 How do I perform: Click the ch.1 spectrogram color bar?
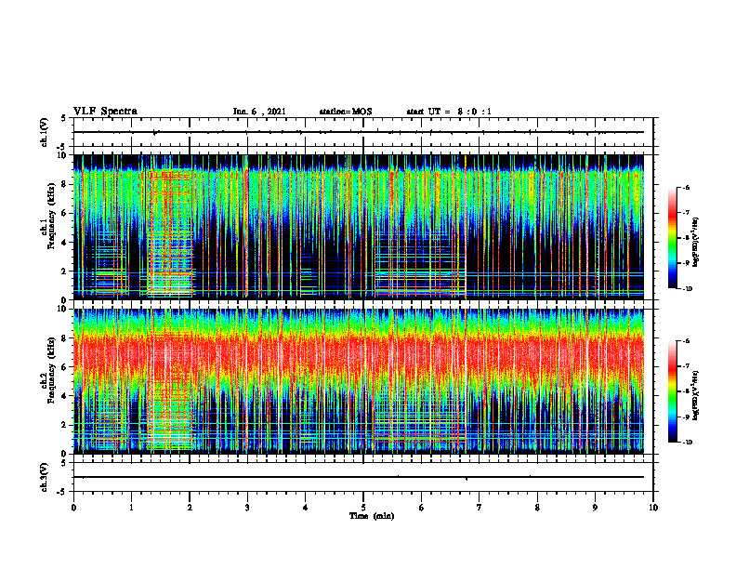(672, 238)
